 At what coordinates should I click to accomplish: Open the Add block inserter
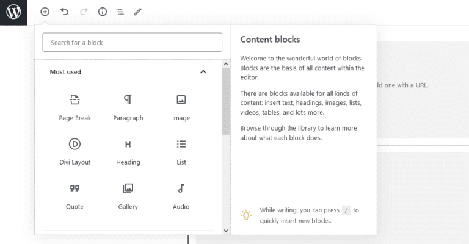coord(45,12)
